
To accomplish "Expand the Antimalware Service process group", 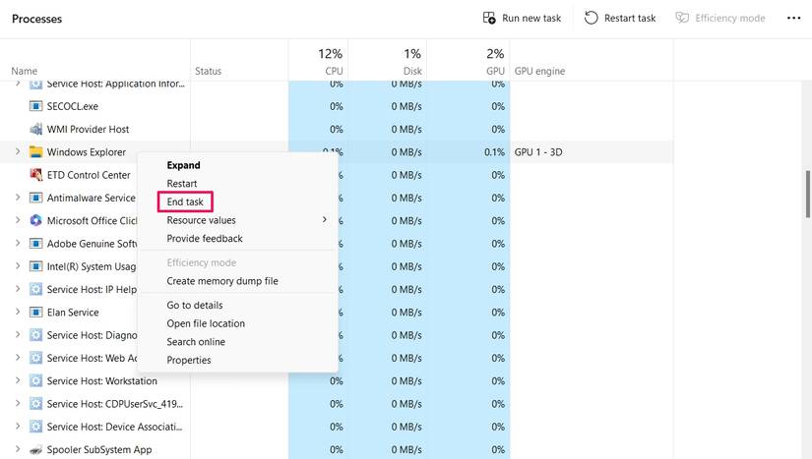I will point(18,198).
